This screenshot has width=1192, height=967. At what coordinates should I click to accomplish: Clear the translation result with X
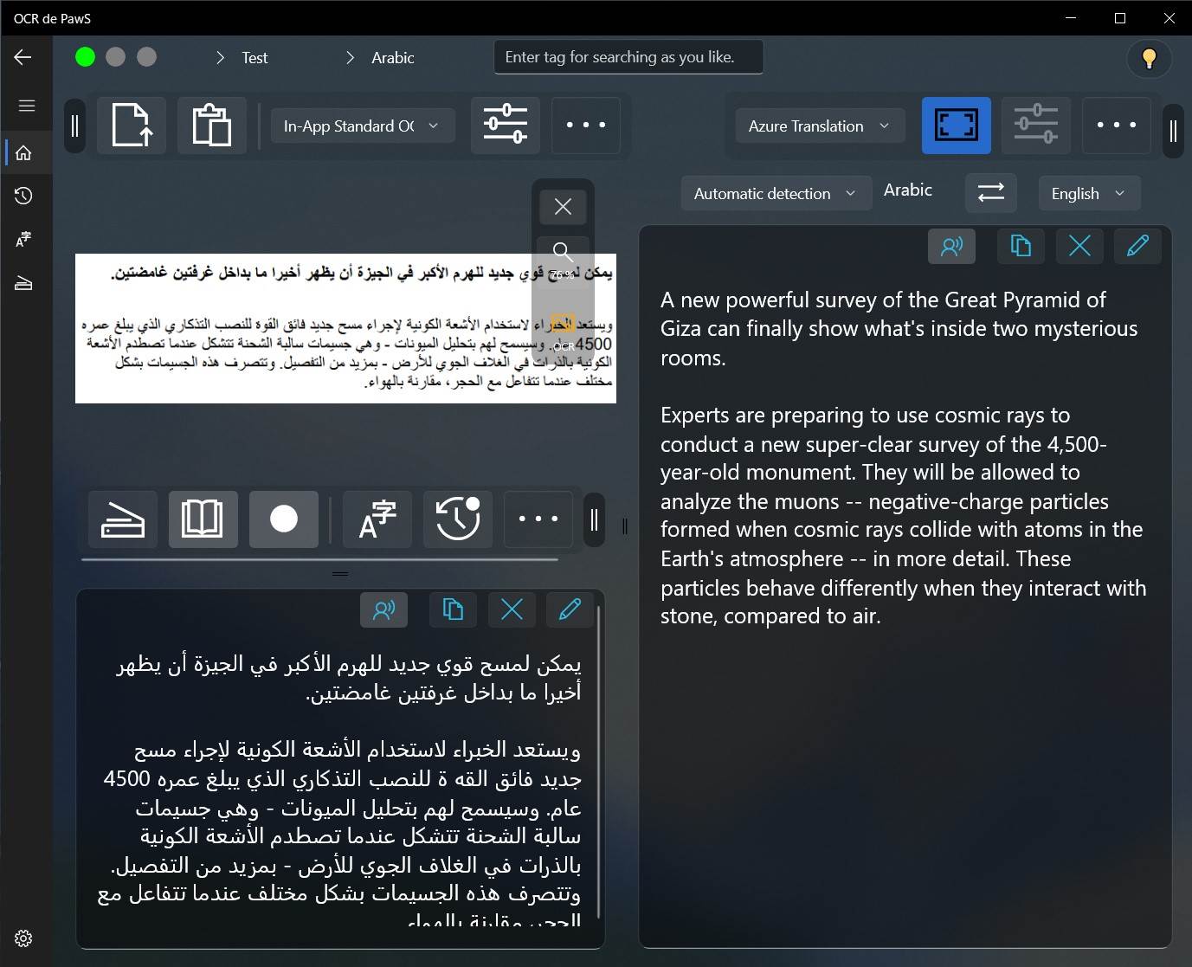(x=1079, y=247)
